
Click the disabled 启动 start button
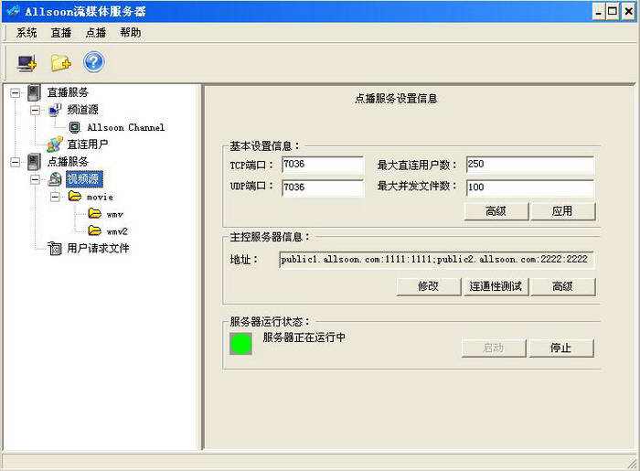pyautogui.click(x=494, y=348)
